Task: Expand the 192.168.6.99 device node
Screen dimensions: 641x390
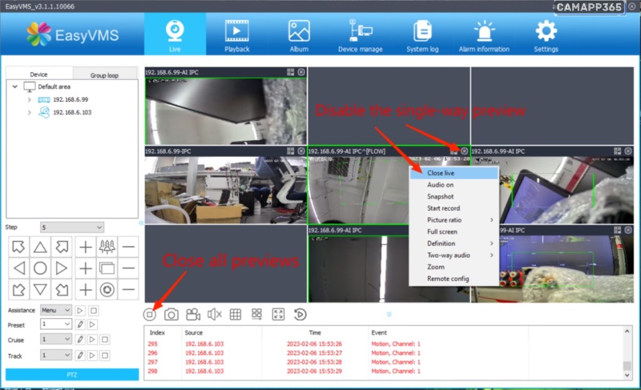Action: tap(29, 100)
